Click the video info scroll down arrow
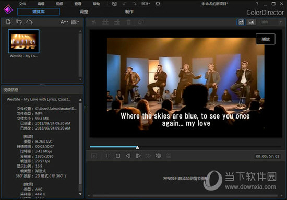287x200 pixels. [x=80, y=194]
